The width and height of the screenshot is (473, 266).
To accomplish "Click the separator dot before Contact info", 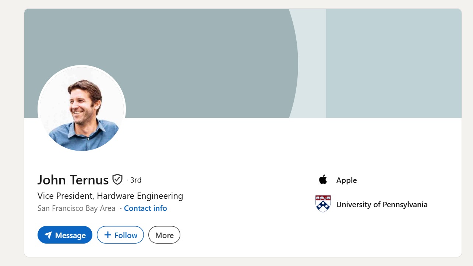I will pos(120,208).
